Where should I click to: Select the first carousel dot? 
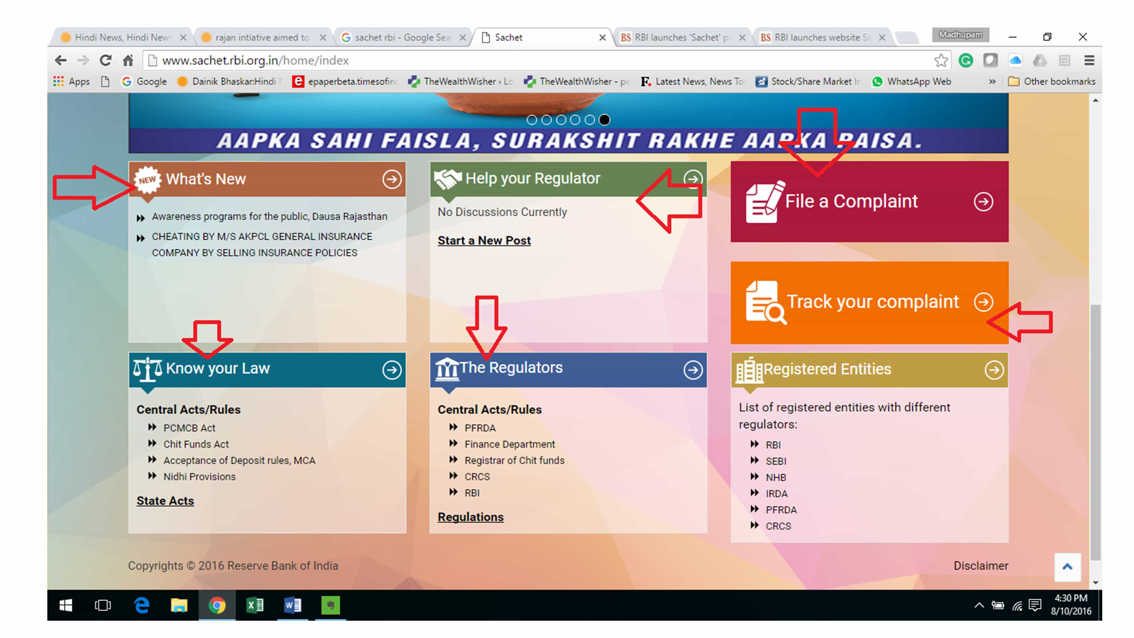tap(531, 120)
